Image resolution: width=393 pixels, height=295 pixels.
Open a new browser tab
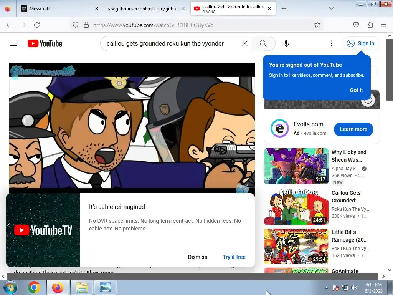click(284, 9)
